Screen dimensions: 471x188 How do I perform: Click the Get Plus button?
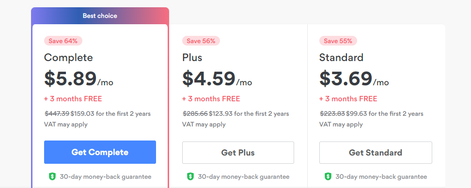point(238,153)
